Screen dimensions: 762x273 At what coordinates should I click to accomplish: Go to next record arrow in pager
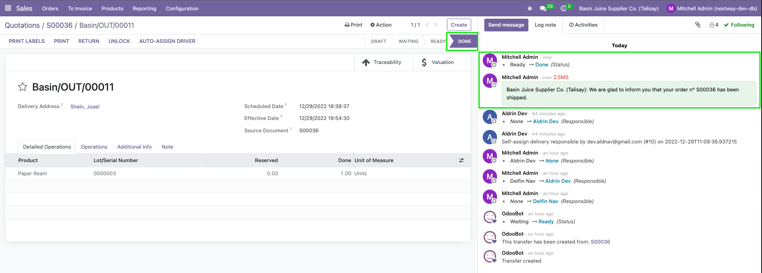click(436, 25)
